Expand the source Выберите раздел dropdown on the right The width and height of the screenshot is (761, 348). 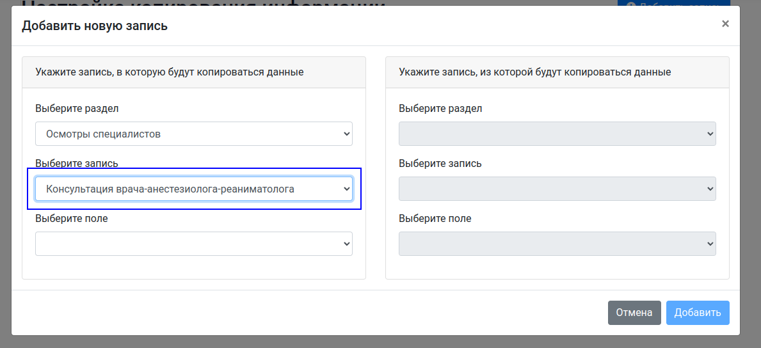pyautogui.click(x=557, y=134)
